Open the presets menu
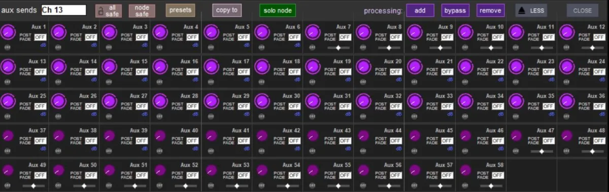This screenshot has height=192, width=609. (180, 10)
